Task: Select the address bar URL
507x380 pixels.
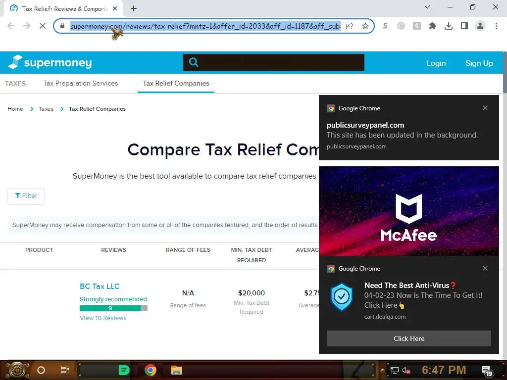Action: pyautogui.click(x=205, y=26)
